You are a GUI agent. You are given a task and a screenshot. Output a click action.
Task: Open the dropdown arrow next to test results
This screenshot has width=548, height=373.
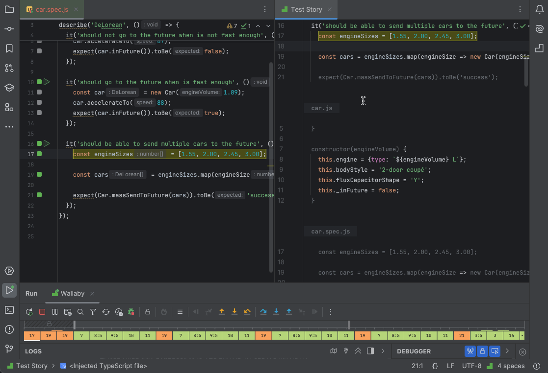[268, 25]
